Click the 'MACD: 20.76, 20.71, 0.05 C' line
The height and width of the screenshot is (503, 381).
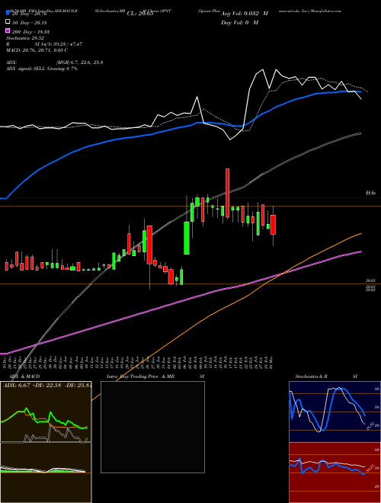(37, 50)
